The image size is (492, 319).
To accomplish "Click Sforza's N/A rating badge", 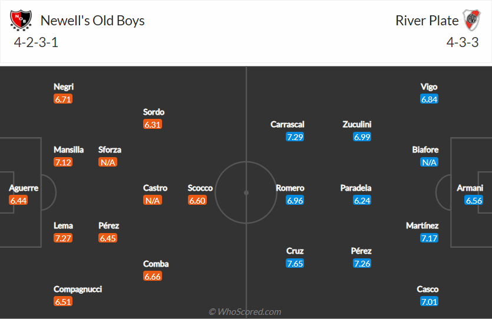I will pos(107,162).
